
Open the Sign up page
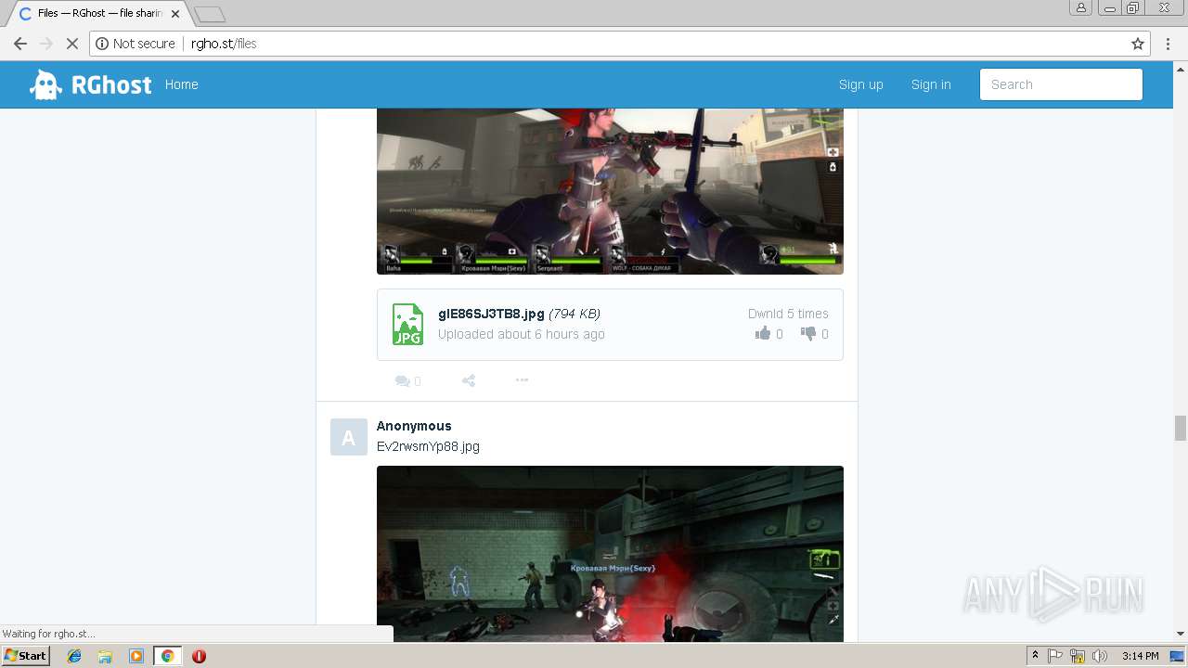tap(860, 84)
